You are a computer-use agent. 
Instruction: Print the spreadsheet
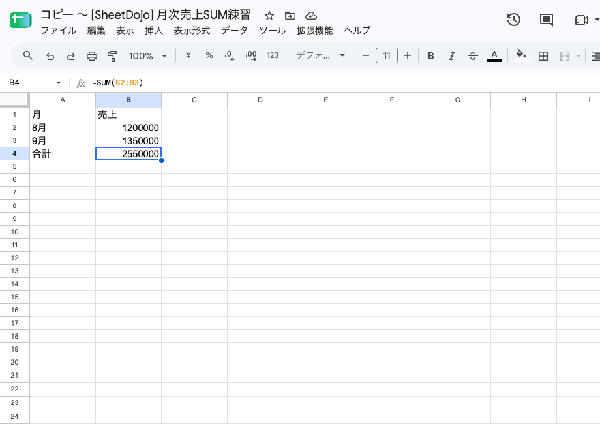click(x=92, y=56)
